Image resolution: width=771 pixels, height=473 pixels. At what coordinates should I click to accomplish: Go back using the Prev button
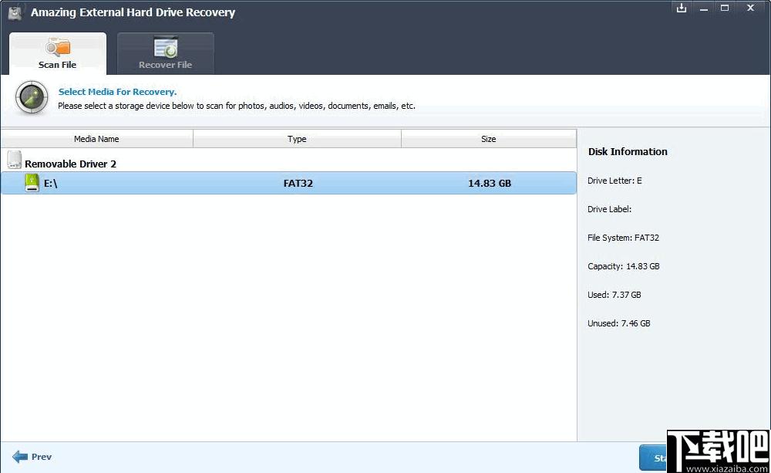coord(32,457)
